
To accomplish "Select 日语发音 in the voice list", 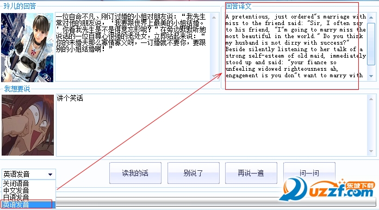I will (28, 197).
